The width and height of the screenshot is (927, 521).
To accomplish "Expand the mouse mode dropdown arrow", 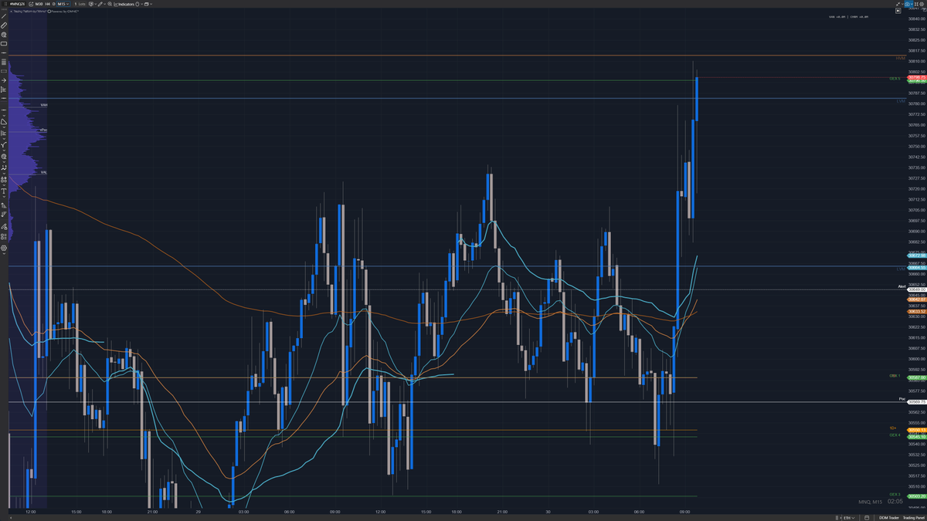I will click(141, 4).
